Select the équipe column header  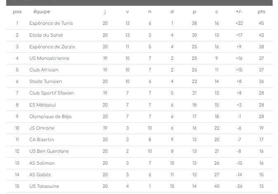[x=42, y=12]
